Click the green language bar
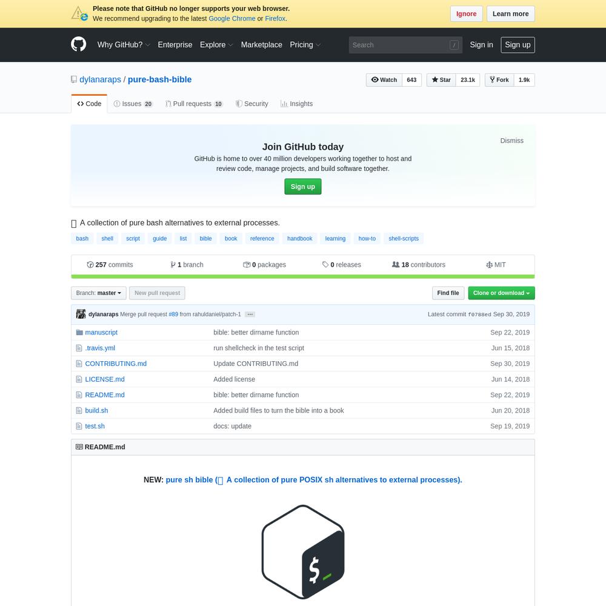Image resolution: width=606 pixels, height=606 pixels. pyautogui.click(x=303, y=277)
